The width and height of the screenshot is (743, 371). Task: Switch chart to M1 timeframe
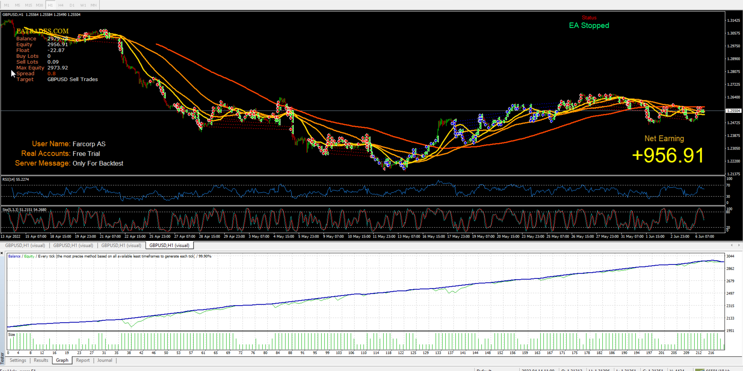point(7,5)
